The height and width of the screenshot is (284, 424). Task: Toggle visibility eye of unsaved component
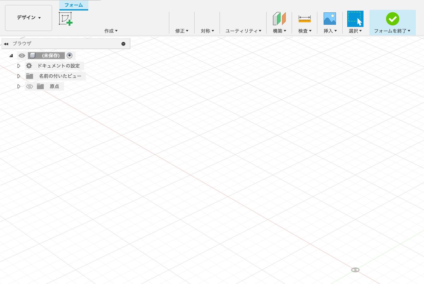click(x=22, y=55)
